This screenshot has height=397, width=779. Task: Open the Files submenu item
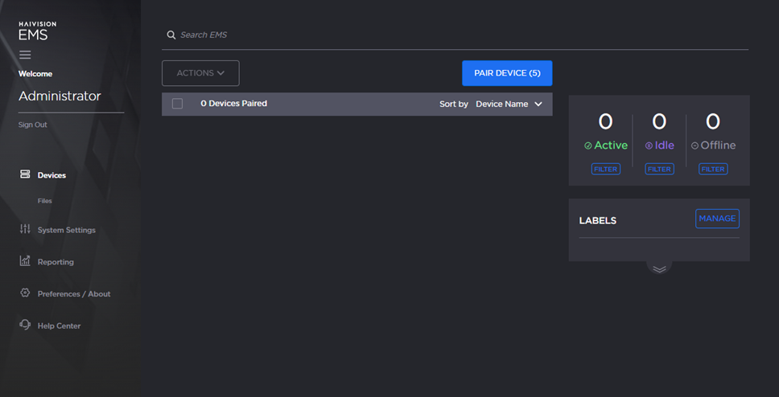click(x=45, y=201)
